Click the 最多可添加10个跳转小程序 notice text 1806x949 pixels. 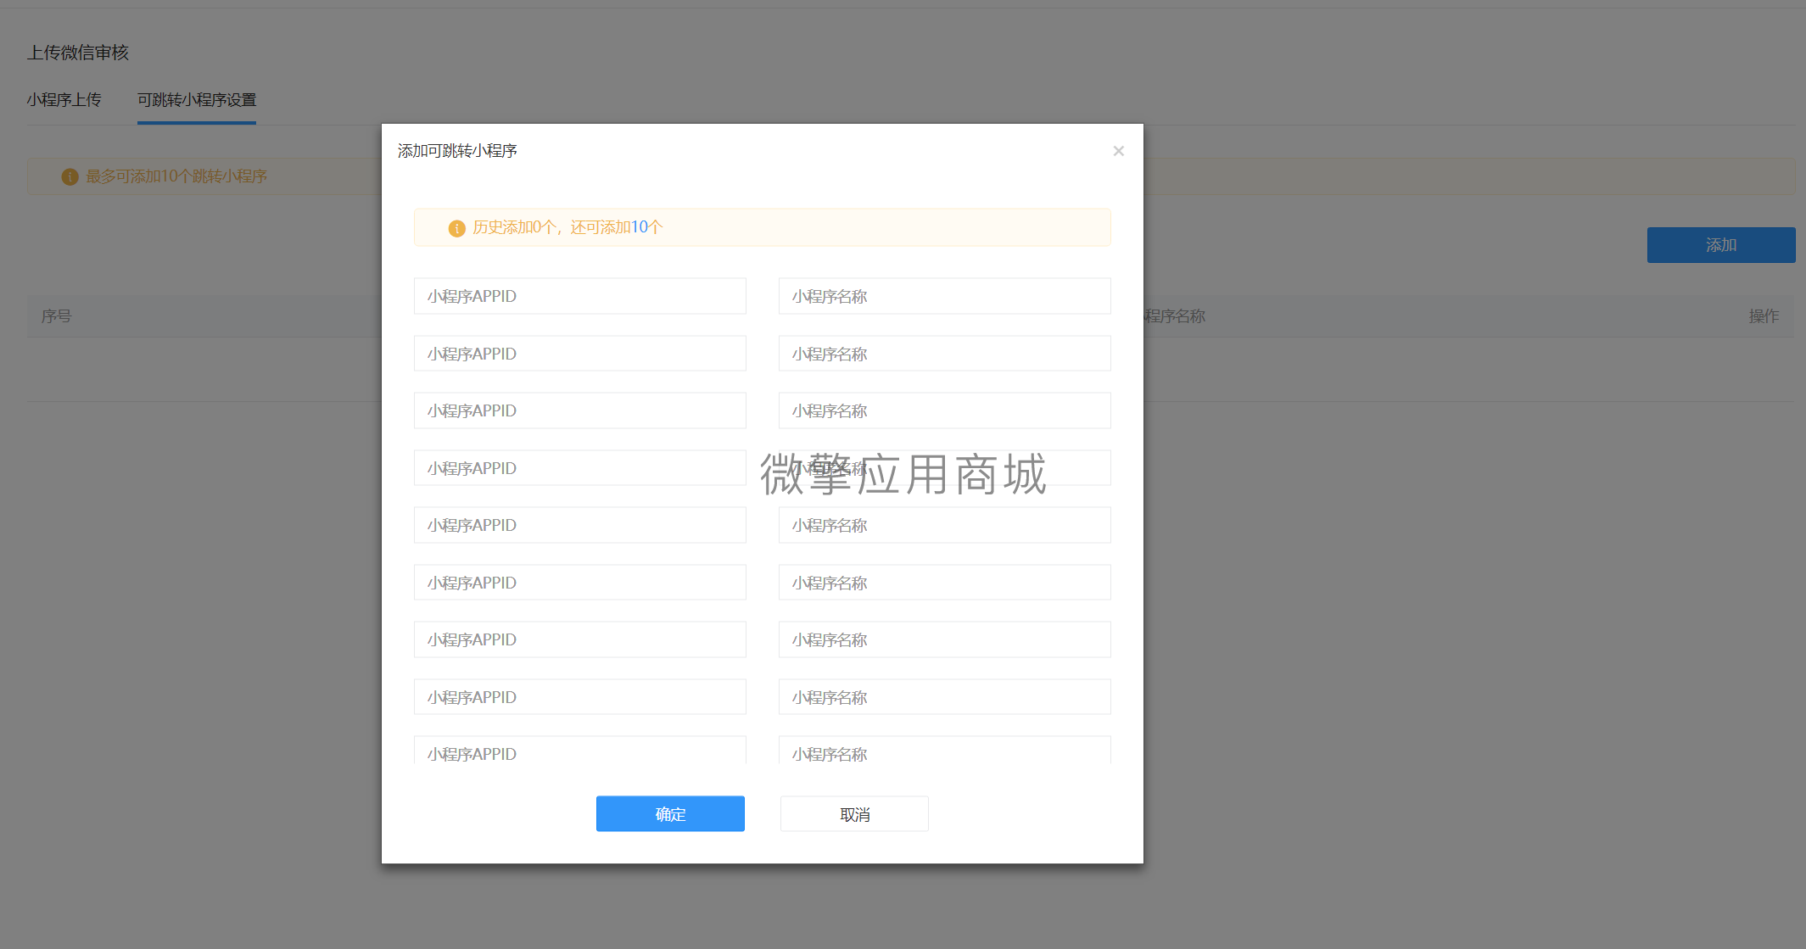[x=176, y=176]
